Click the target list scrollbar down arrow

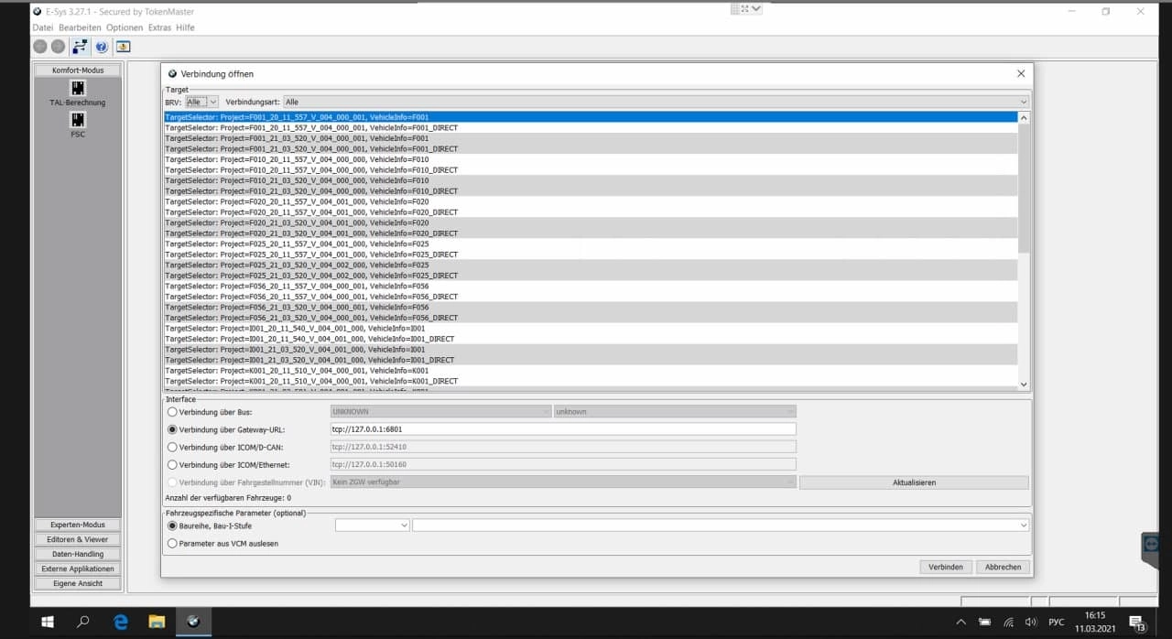(x=1024, y=384)
